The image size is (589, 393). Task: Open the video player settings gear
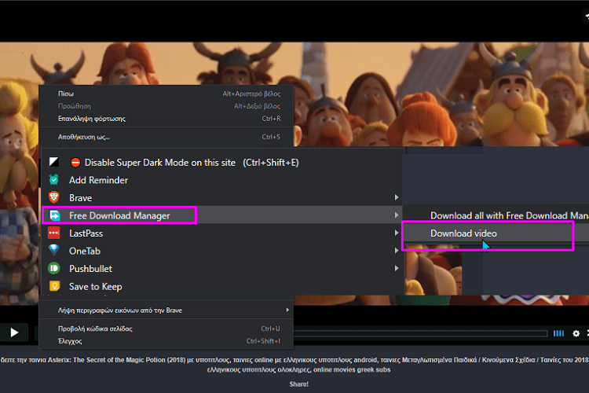[576, 333]
